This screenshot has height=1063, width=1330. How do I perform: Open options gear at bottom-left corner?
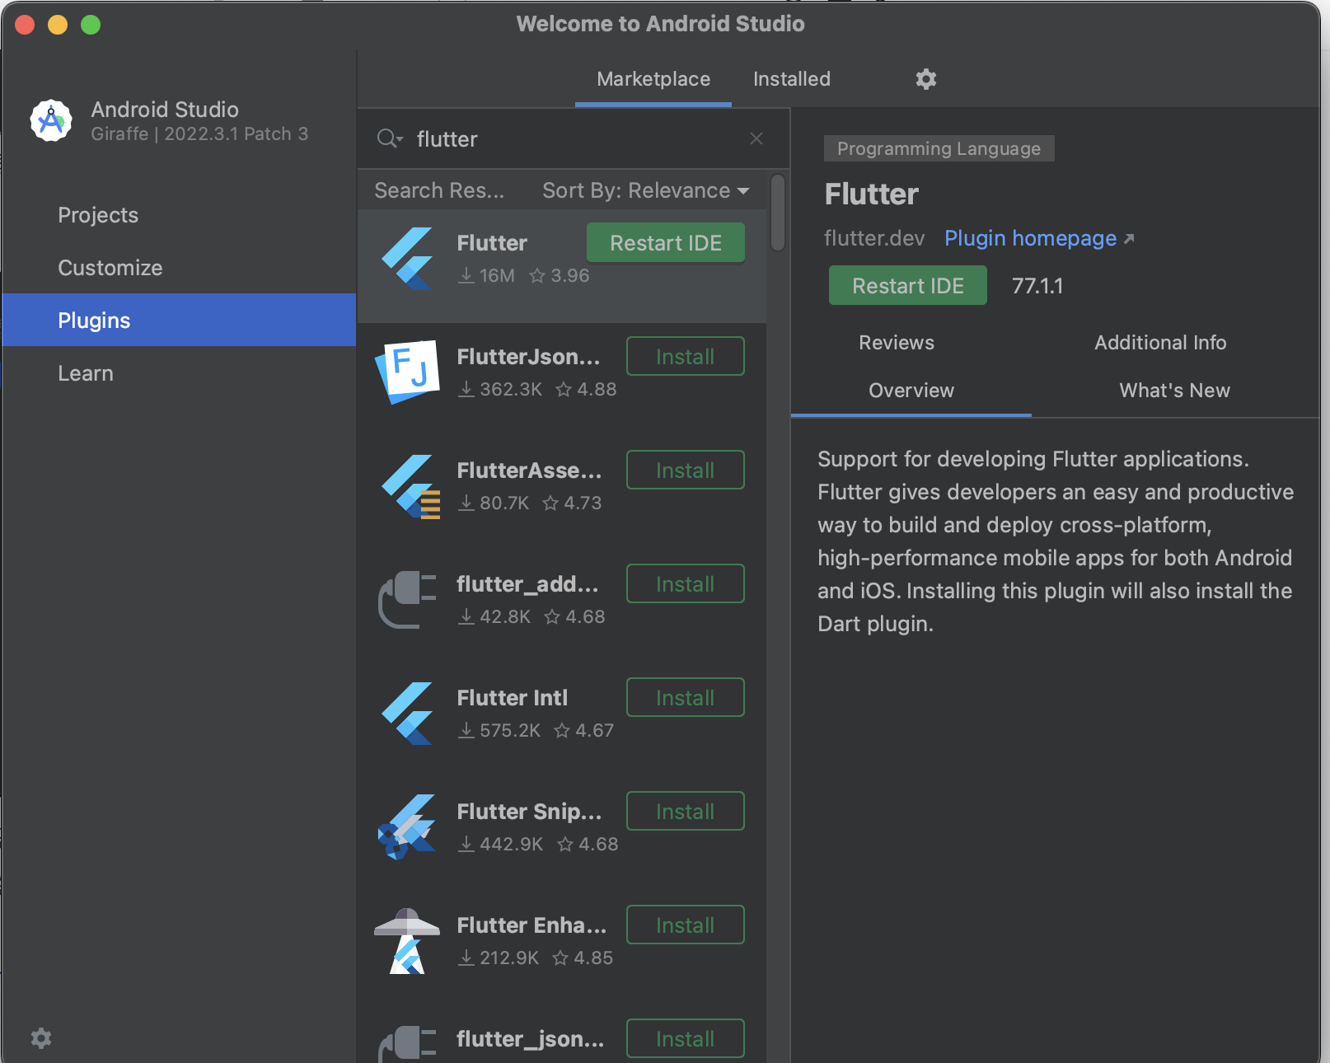[41, 1038]
